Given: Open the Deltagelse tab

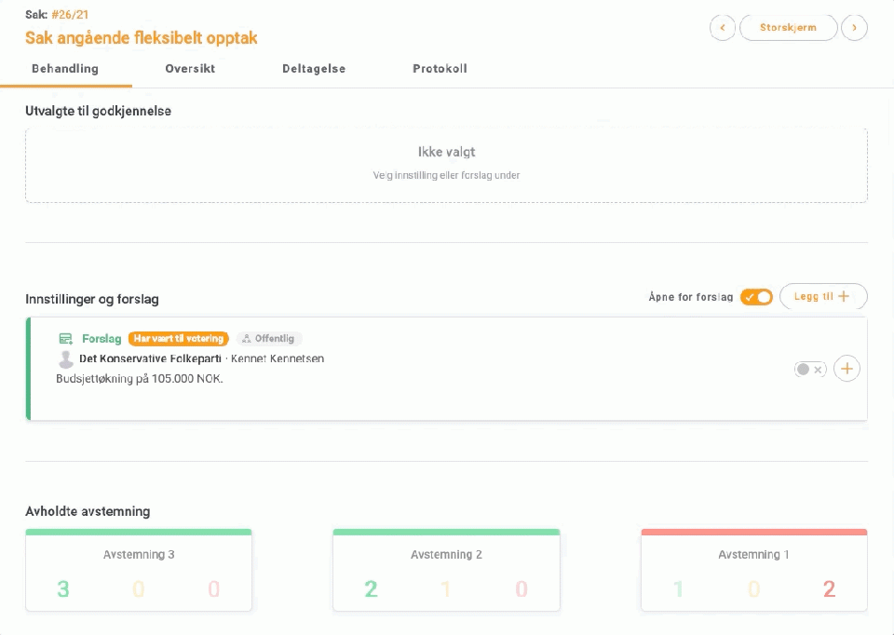Looking at the screenshot, I should 314,69.
